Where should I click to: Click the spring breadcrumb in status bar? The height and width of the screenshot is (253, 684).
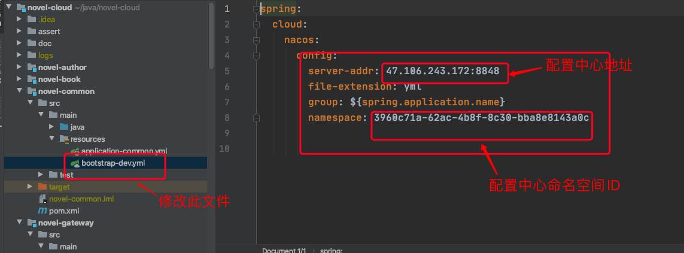(332, 251)
